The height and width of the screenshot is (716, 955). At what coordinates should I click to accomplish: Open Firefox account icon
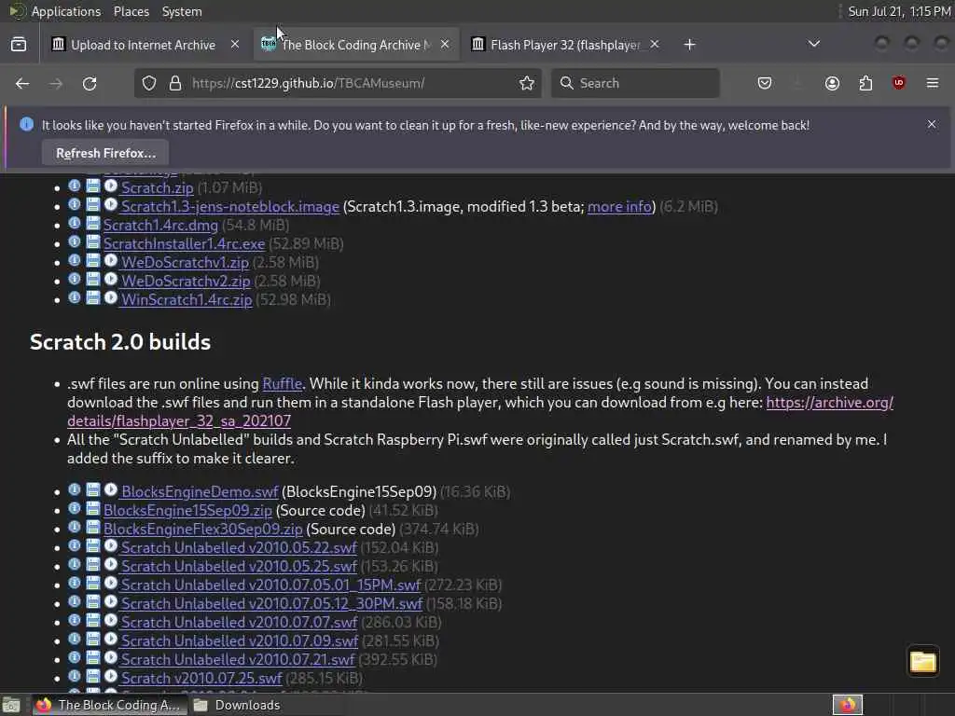click(x=832, y=83)
